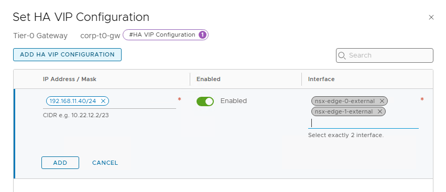The image size is (446, 192).
Task: Remove nsx-edge-0-external interface tag
Action: [x=382, y=101]
